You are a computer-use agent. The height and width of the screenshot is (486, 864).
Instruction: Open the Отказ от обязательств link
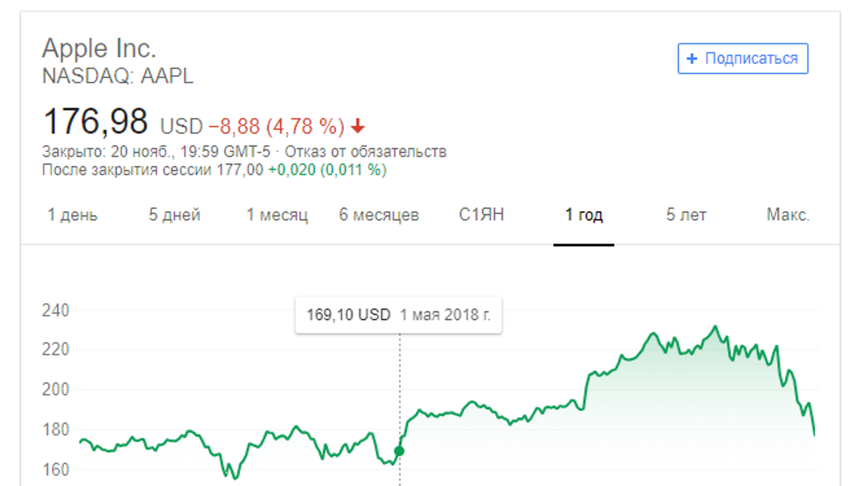(x=366, y=152)
